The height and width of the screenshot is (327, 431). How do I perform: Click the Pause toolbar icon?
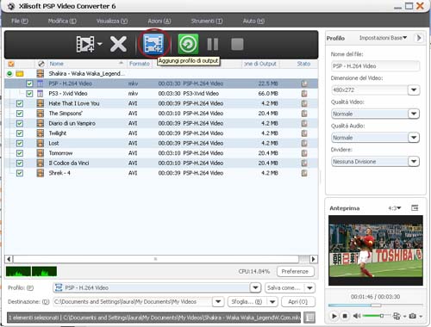point(213,44)
